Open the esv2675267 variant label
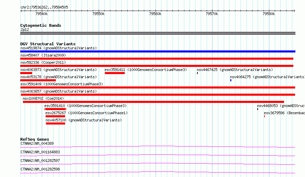Image resolution: width=305 pixels, height=177 pixels. tap(86, 113)
